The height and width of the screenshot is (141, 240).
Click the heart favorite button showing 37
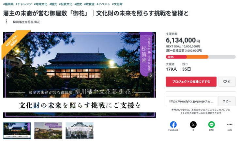tap(227, 81)
